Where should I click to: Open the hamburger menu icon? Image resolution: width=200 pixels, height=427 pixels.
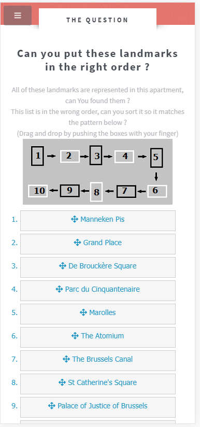tap(18, 16)
